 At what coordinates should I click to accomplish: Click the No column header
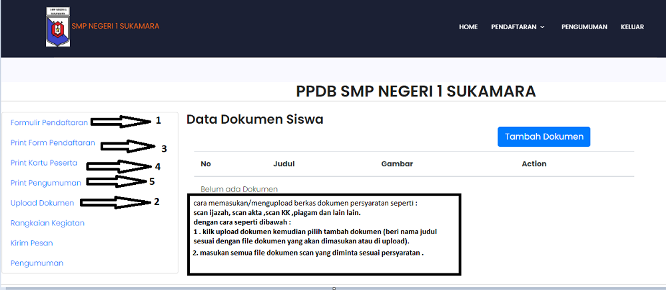point(206,164)
